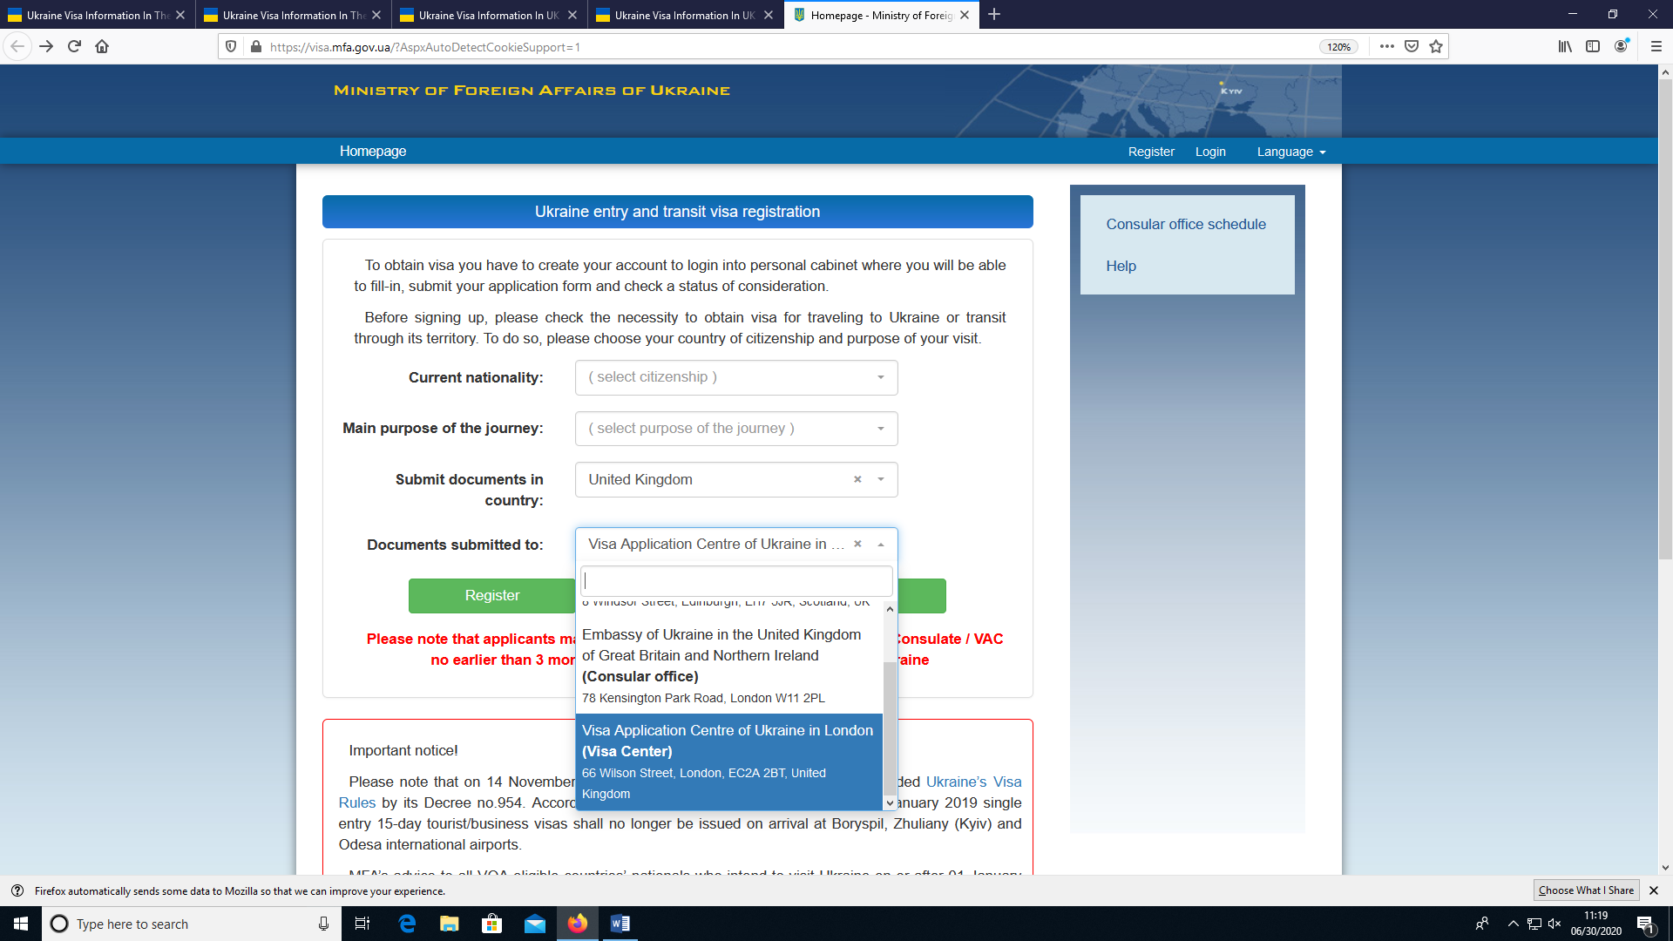1673x941 pixels.
Task: Open Microsoft Word from the taskbar
Action: point(620,924)
